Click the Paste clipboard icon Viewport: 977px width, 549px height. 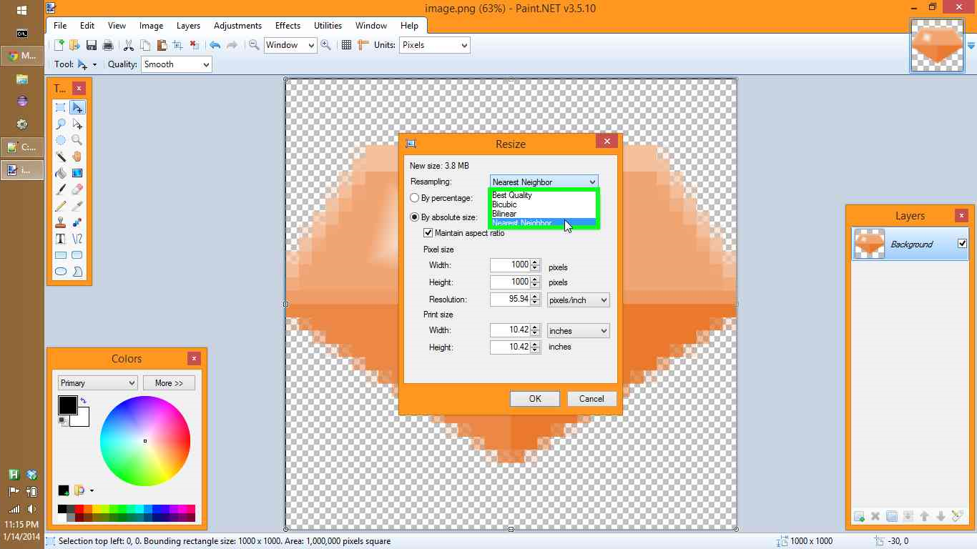162,45
